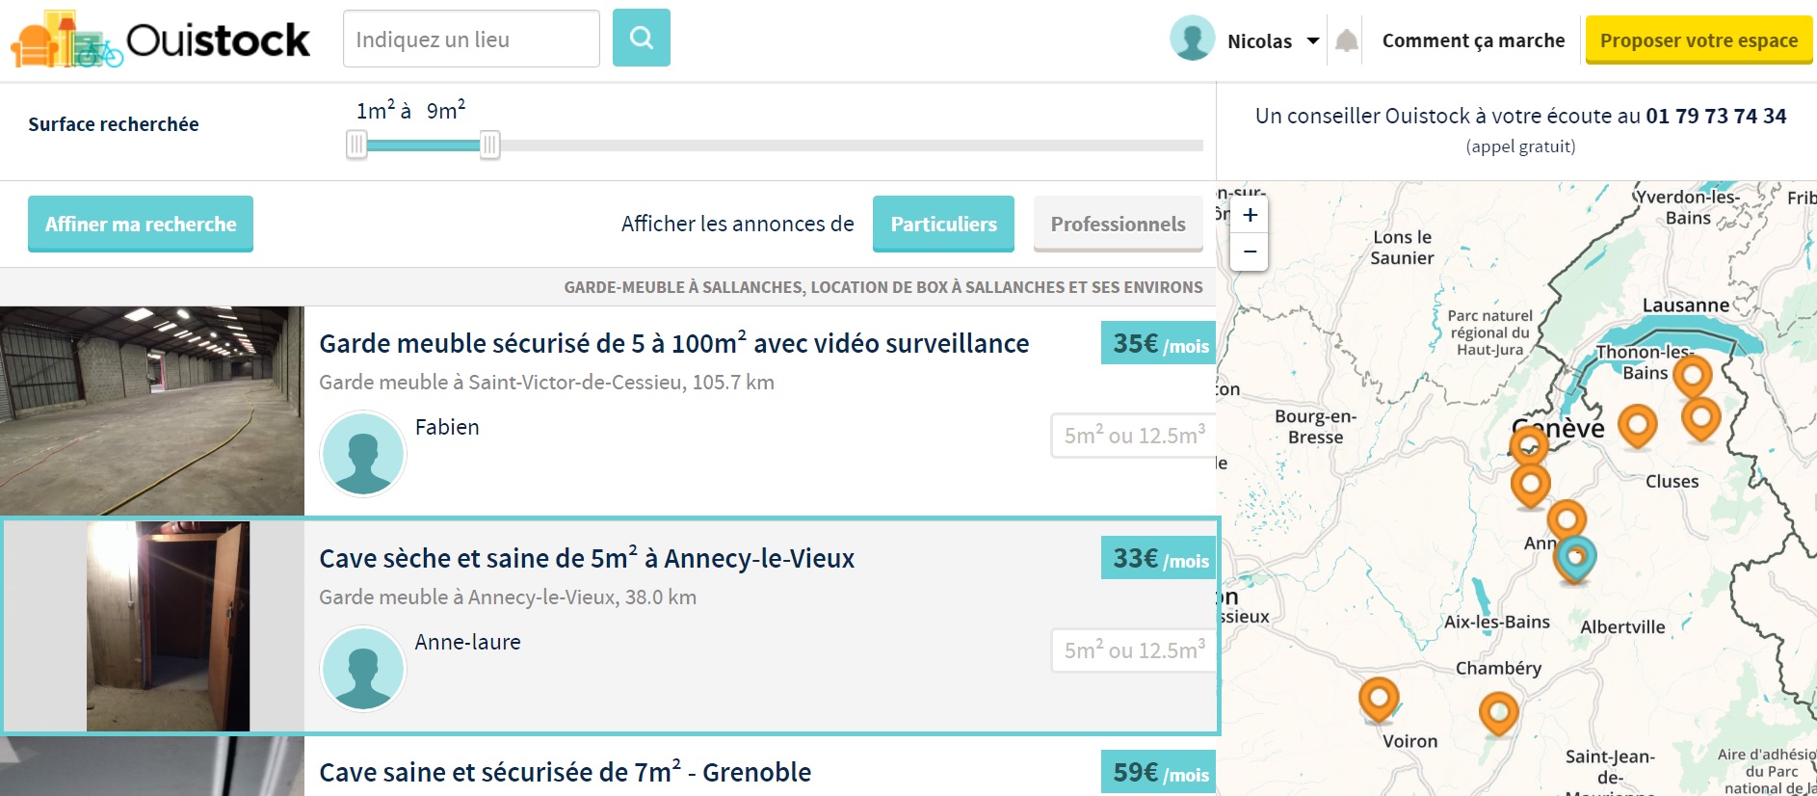Screen dimensions: 1817x796
Task: Click map marker near Voiron
Action: coord(1379,700)
